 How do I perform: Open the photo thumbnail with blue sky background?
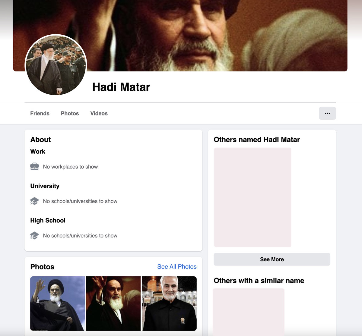(57, 303)
